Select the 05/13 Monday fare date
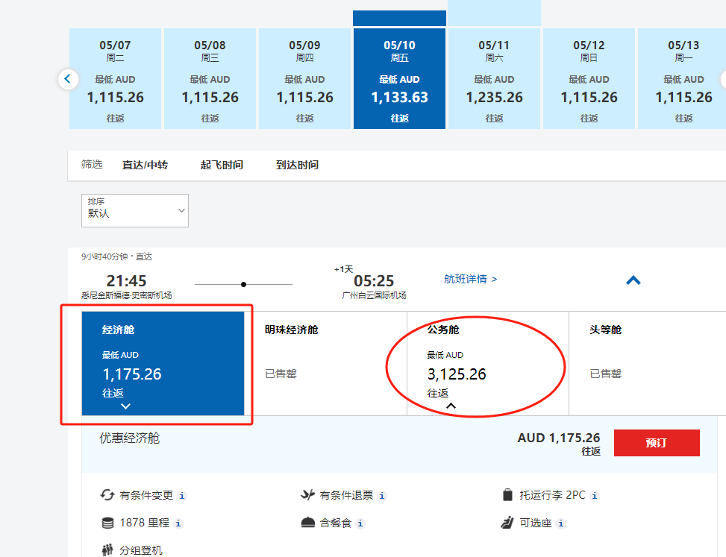 [x=682, y=78]
